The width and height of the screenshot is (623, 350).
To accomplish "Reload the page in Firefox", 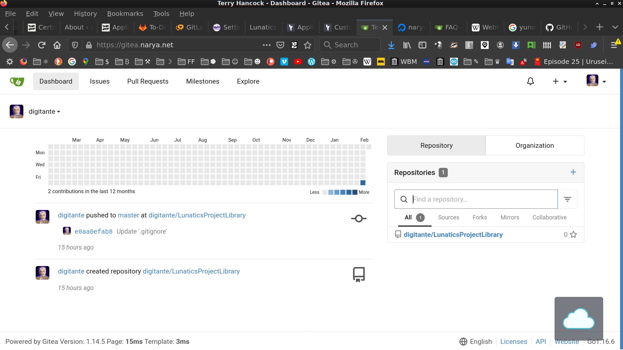I will pos(42,45).
